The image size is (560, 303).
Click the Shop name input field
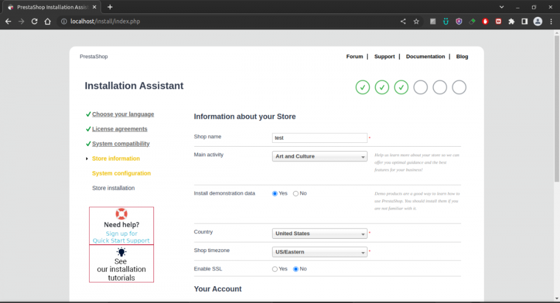click(x=319, y=138)
